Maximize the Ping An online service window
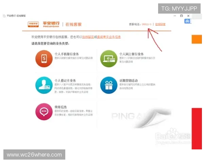The width and height of the screenshot is (204, 163). coord(181,16)
